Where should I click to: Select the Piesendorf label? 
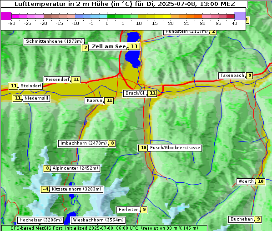click(57, 80)
